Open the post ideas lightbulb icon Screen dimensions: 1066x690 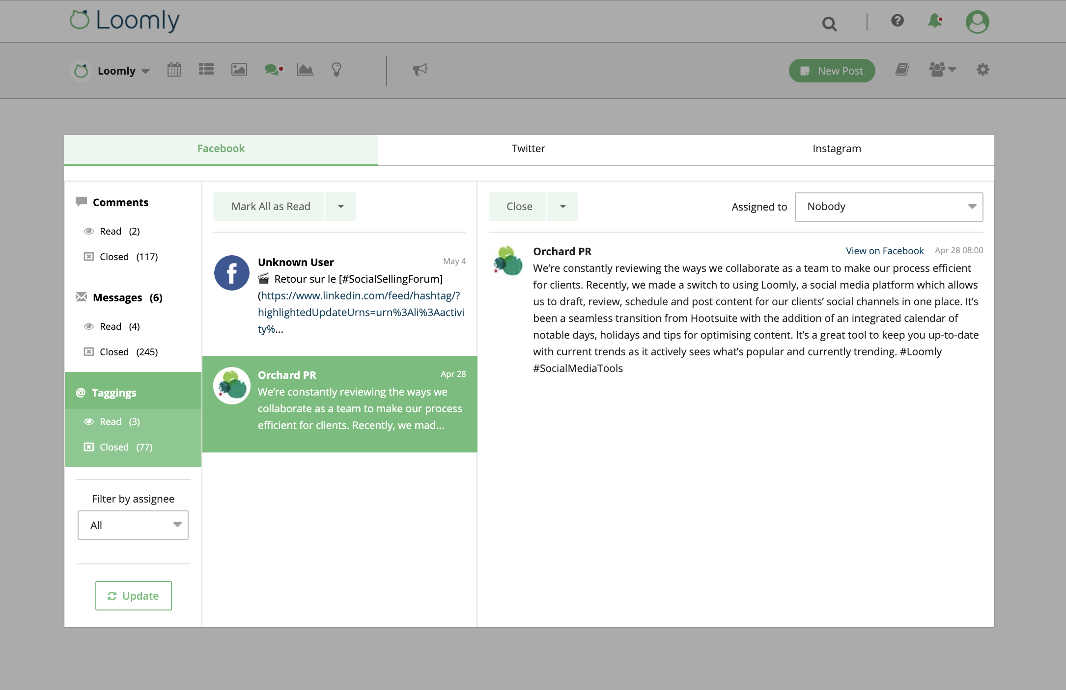337,70
